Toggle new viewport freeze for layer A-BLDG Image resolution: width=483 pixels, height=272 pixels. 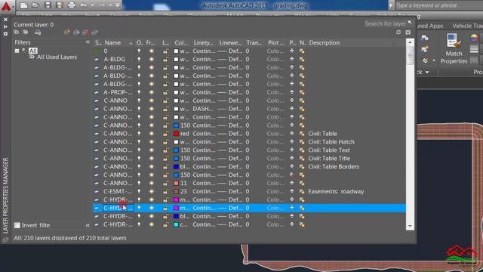pyautogui.click(x=302, y=60)
